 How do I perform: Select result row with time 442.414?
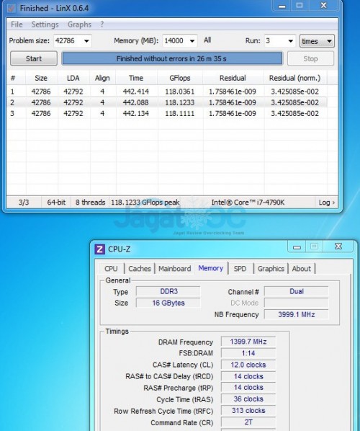click(167, 92)
